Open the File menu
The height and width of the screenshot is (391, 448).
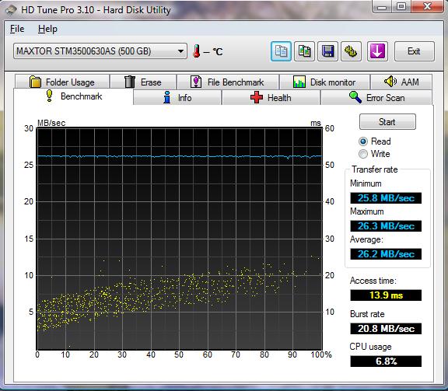pos(17,29)
